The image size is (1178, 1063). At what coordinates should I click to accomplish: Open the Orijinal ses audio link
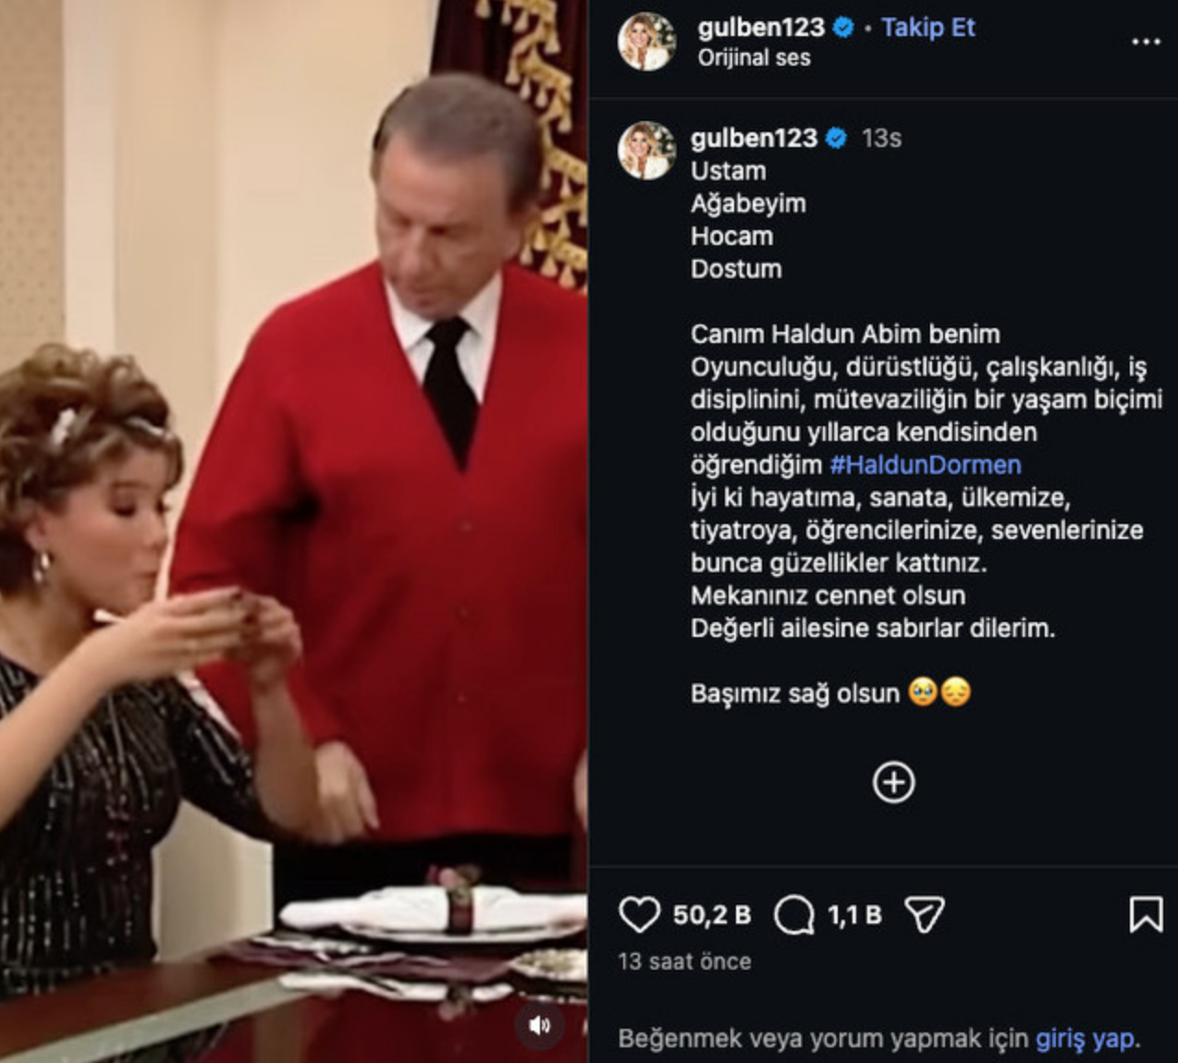click(754, 58)
